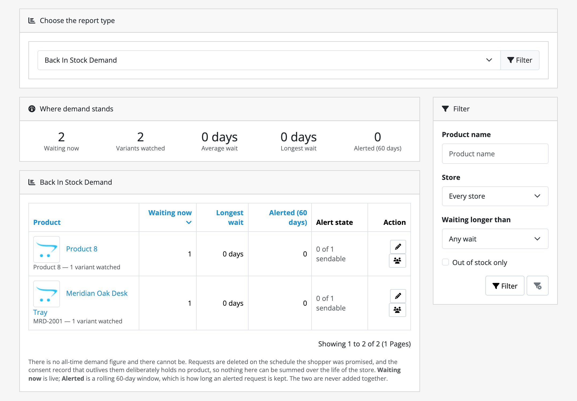Click the 'Waiting now' summary stat label
The width and height of the screenshot is (577, 401).
tap(61, 148)
